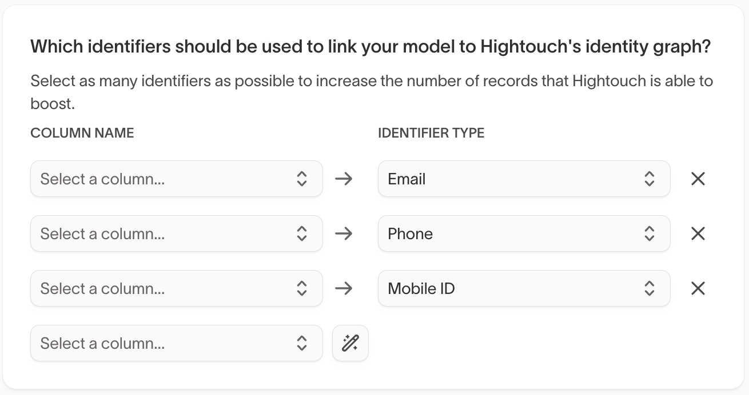This screenshot has height=395, width=749.
Task: Remove the Mobile ID mapping row
Action: click(x=698, y=289)
